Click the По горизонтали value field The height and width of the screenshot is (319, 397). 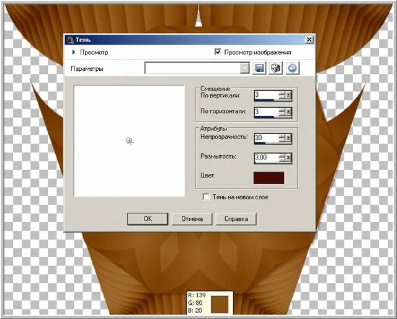coord(267,112)
